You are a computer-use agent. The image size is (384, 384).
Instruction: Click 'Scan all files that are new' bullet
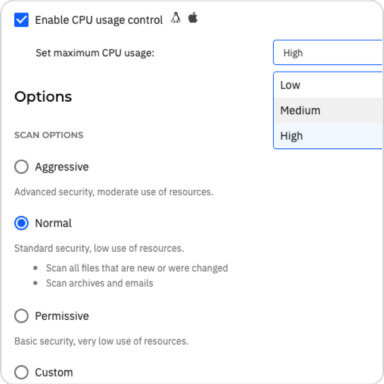(x=137, y=268)
